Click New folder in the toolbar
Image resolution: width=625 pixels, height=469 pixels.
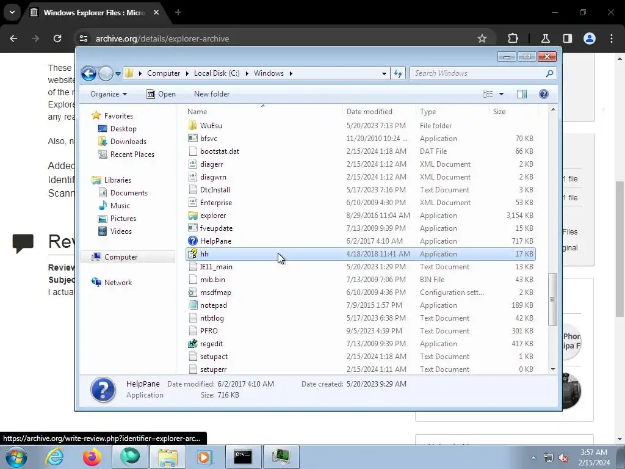tap(212, 94)
